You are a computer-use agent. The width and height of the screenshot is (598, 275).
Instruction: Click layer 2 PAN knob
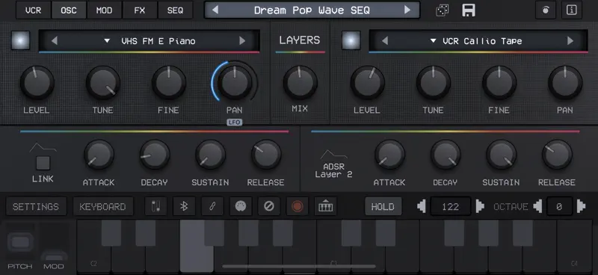tap(565, 82)
